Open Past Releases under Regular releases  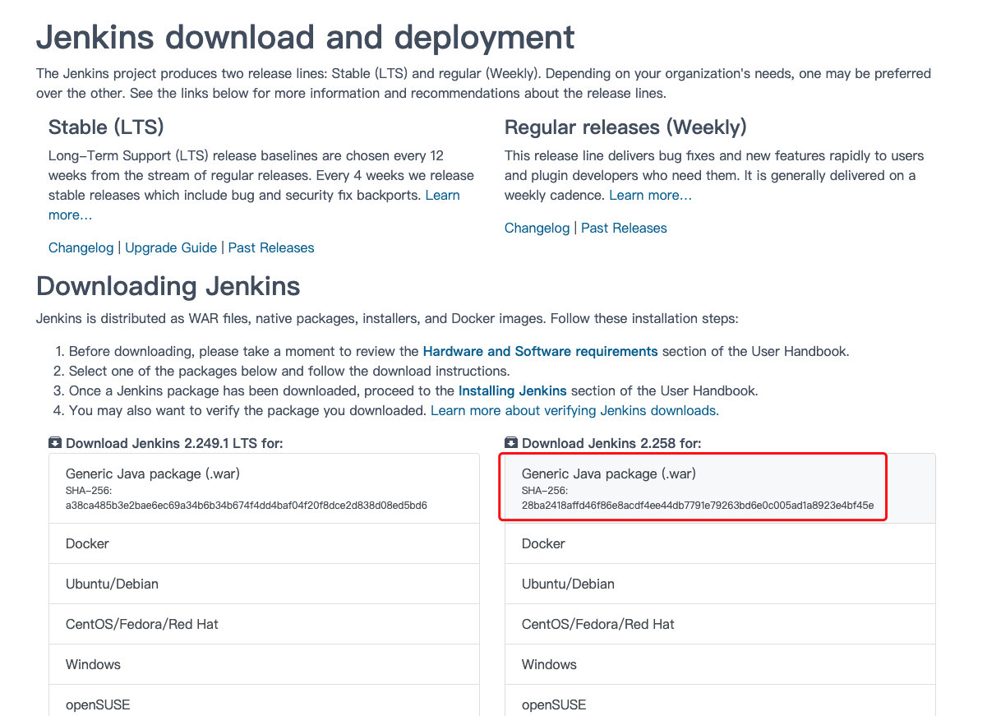tap(624, 228)
